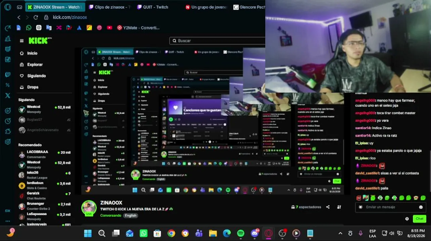Open Spotify from the taskbar
This screenshot has width=431, height=241.
tap(241, 233)
